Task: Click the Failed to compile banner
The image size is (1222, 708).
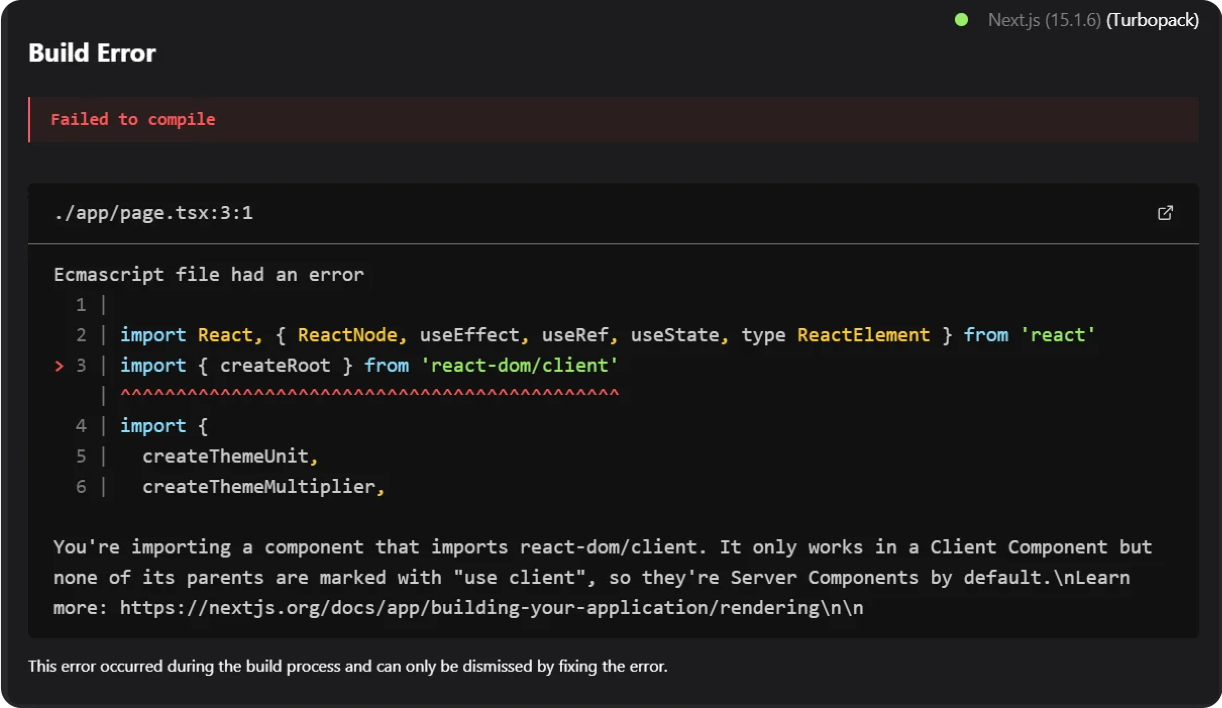Action: coord(133,119)
